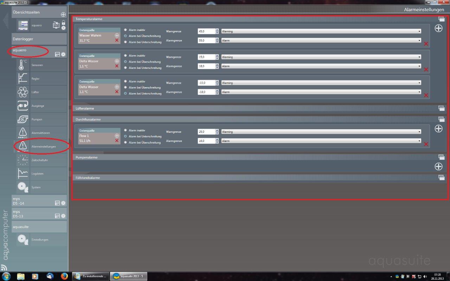Open the Warning dropdown beside Warngrenze 45,0

tap(321, 31)
